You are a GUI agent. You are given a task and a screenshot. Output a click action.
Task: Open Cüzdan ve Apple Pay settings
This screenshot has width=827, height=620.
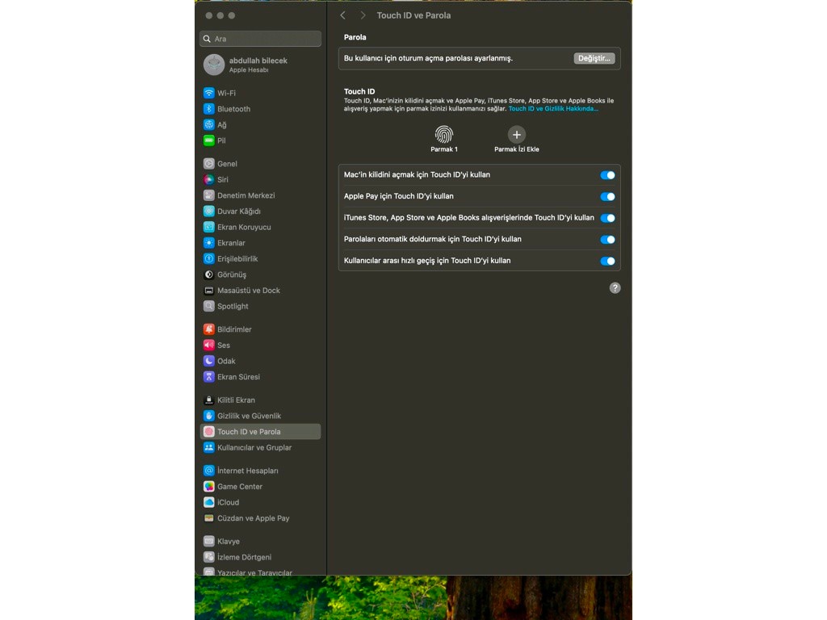(x=261, y=517)
